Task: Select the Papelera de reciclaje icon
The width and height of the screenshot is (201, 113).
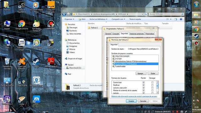Action: coord(7,63)
